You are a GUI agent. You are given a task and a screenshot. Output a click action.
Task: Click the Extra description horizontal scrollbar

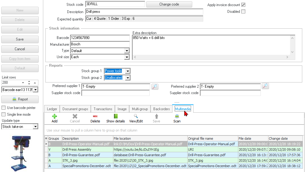tap(211, 57)
